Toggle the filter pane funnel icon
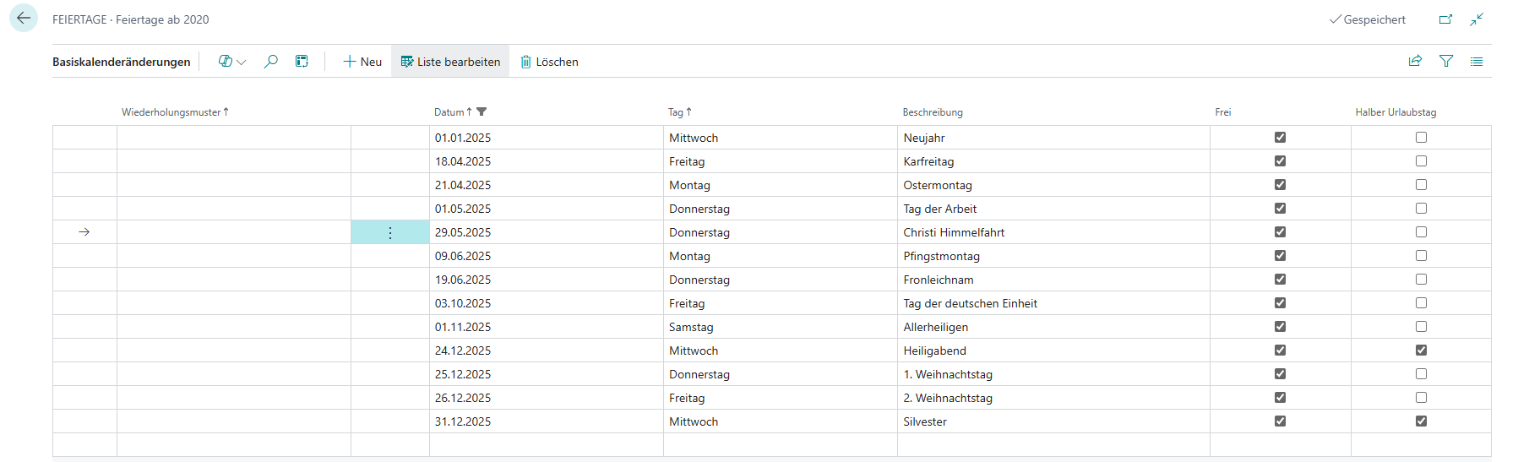The width and height of the screenshot is (1529, 462). 1446,61
